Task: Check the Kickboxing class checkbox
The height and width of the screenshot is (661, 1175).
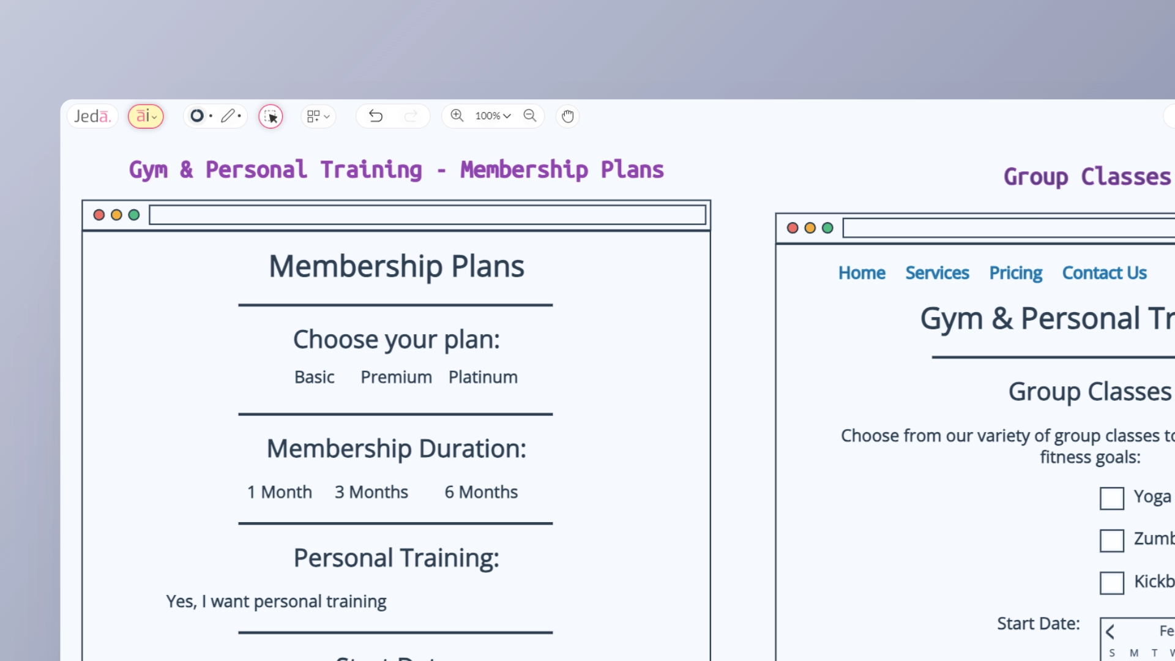Action: point(1111,583)
